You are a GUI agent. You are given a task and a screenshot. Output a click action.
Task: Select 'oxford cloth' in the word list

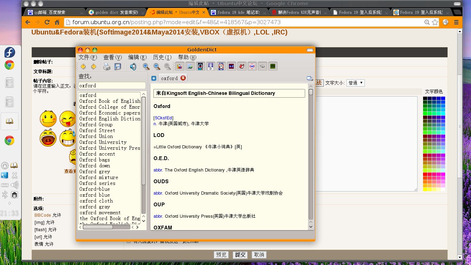click(x=96, y=201)
